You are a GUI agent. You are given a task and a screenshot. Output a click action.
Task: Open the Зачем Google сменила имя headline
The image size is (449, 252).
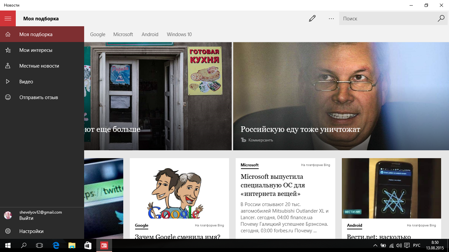point(177,237)
